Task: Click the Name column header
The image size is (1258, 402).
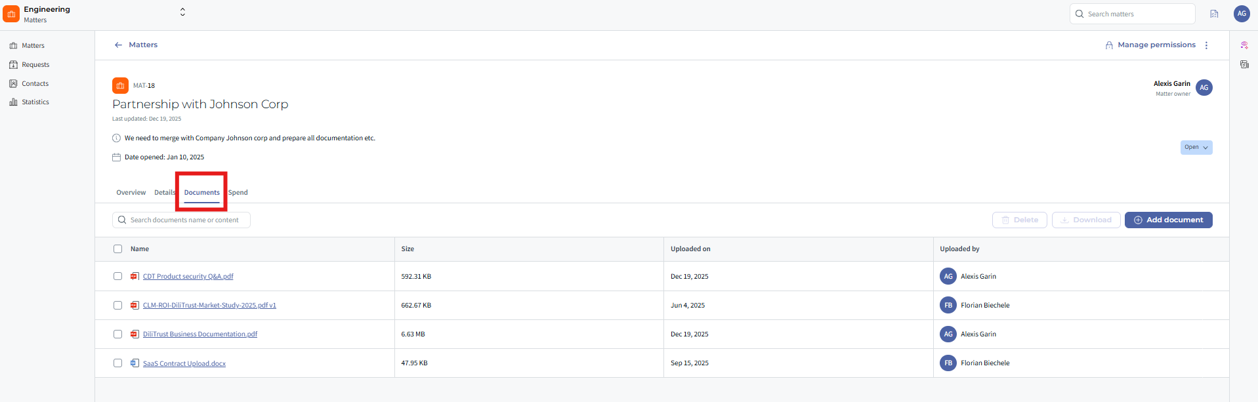Action: 140,249
